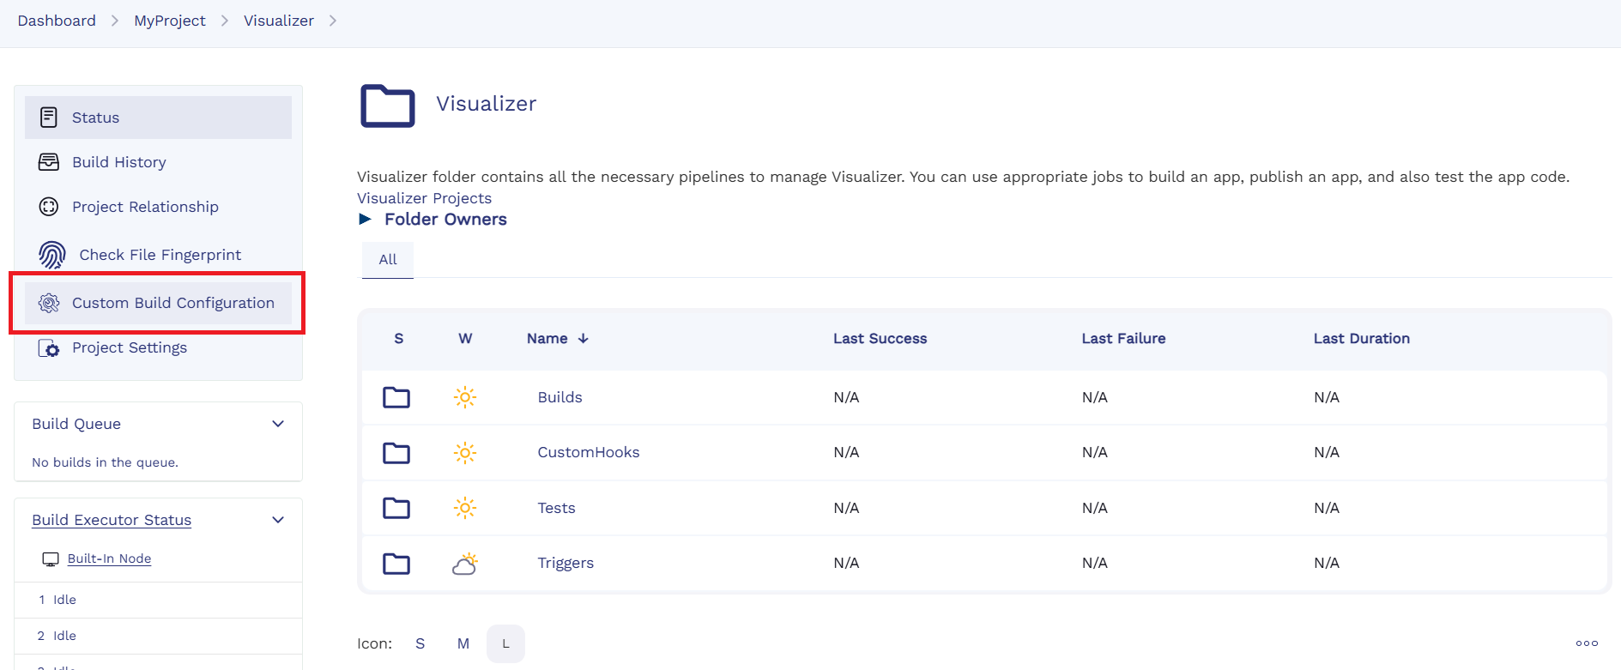Viewport: 1621px width, 670px height.
Task: Click the sunny weather icon for Builds
Action: pos(465,397)
